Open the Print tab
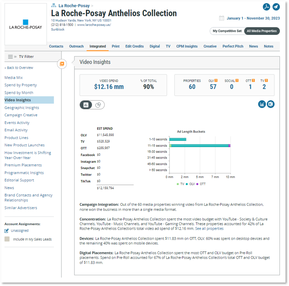289x286 pixels. [x=116, y=46]
